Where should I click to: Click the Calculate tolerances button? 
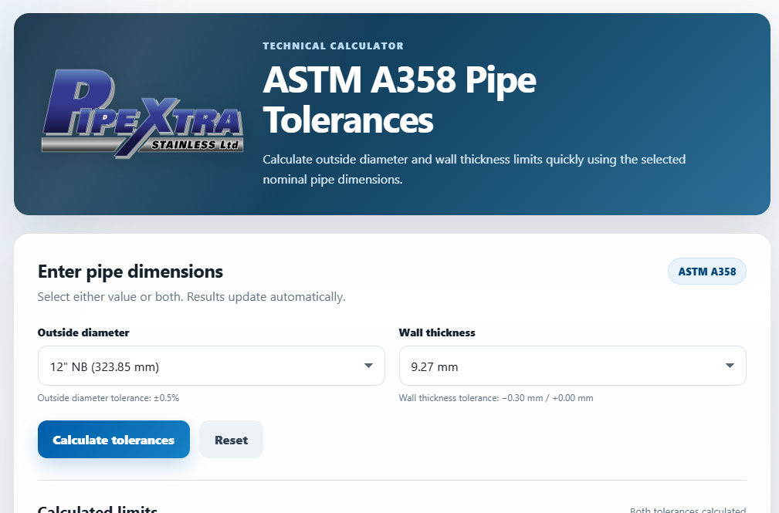(113, 440)
